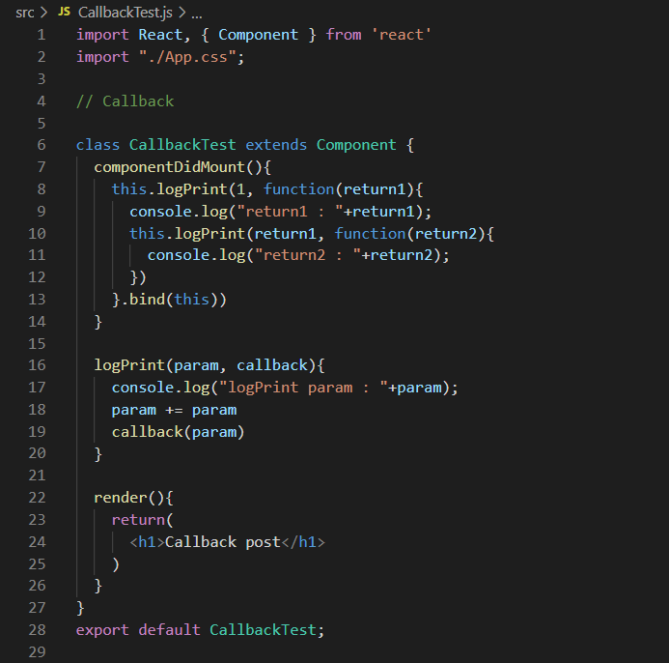Click 'extends' keyword on line 6
669x663 pixels.
pos(276,145)
